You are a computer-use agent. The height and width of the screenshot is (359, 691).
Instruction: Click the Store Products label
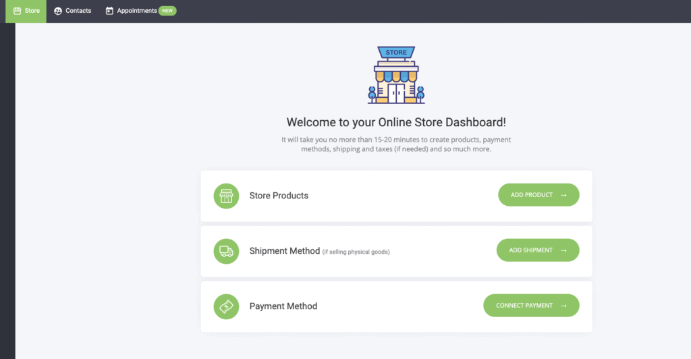[x=279, y=196]
